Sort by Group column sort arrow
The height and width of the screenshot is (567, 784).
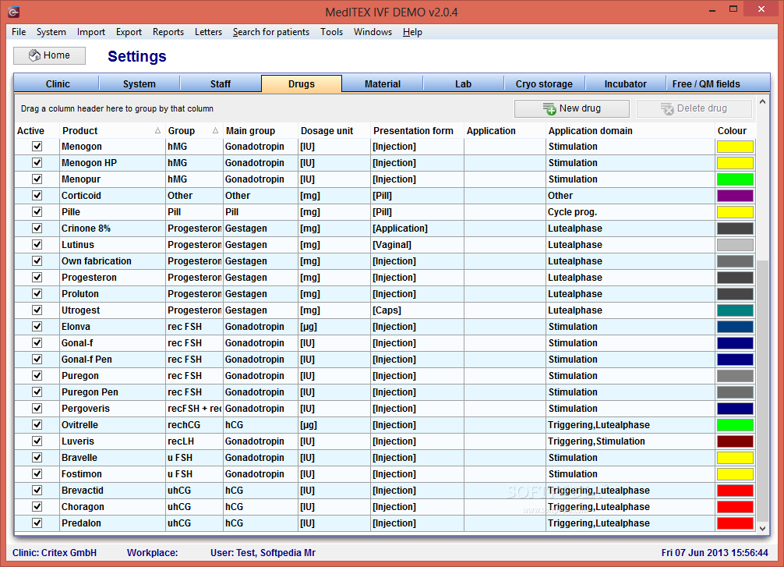(215, 130)
